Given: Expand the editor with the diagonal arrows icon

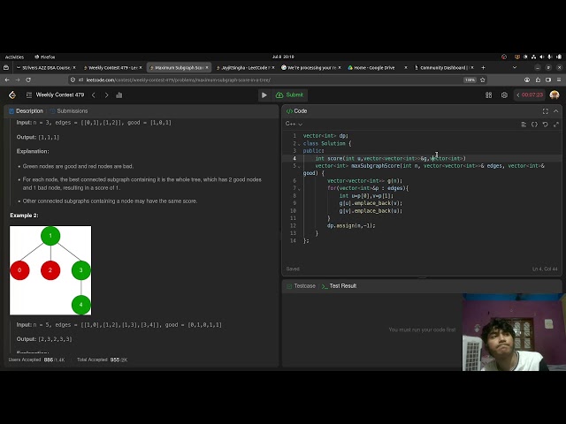Looking at the screenshot, I should (556, 125).
